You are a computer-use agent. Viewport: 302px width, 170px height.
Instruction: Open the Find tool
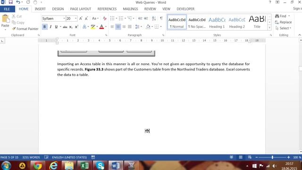pyautogui.click(x=281, y=16)
